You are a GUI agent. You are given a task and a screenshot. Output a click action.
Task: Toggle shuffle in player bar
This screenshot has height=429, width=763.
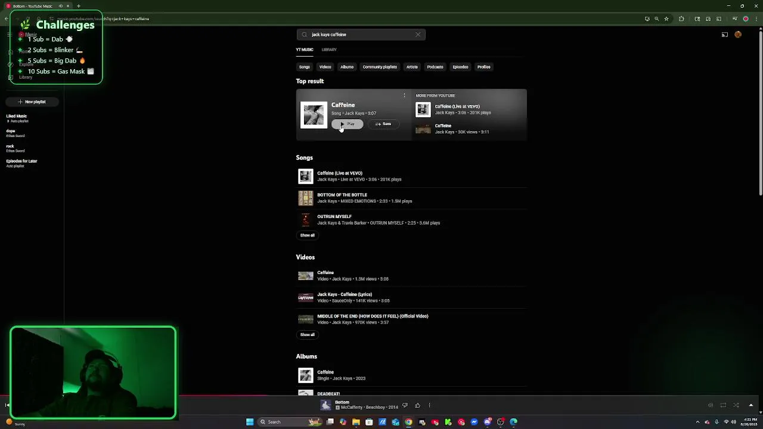pyautogui.click(x=736, y=405)
